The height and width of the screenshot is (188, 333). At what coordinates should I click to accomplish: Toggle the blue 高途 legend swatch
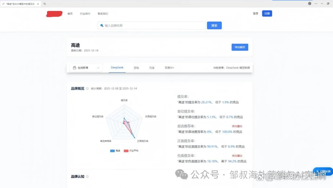(x=112, y=151)
